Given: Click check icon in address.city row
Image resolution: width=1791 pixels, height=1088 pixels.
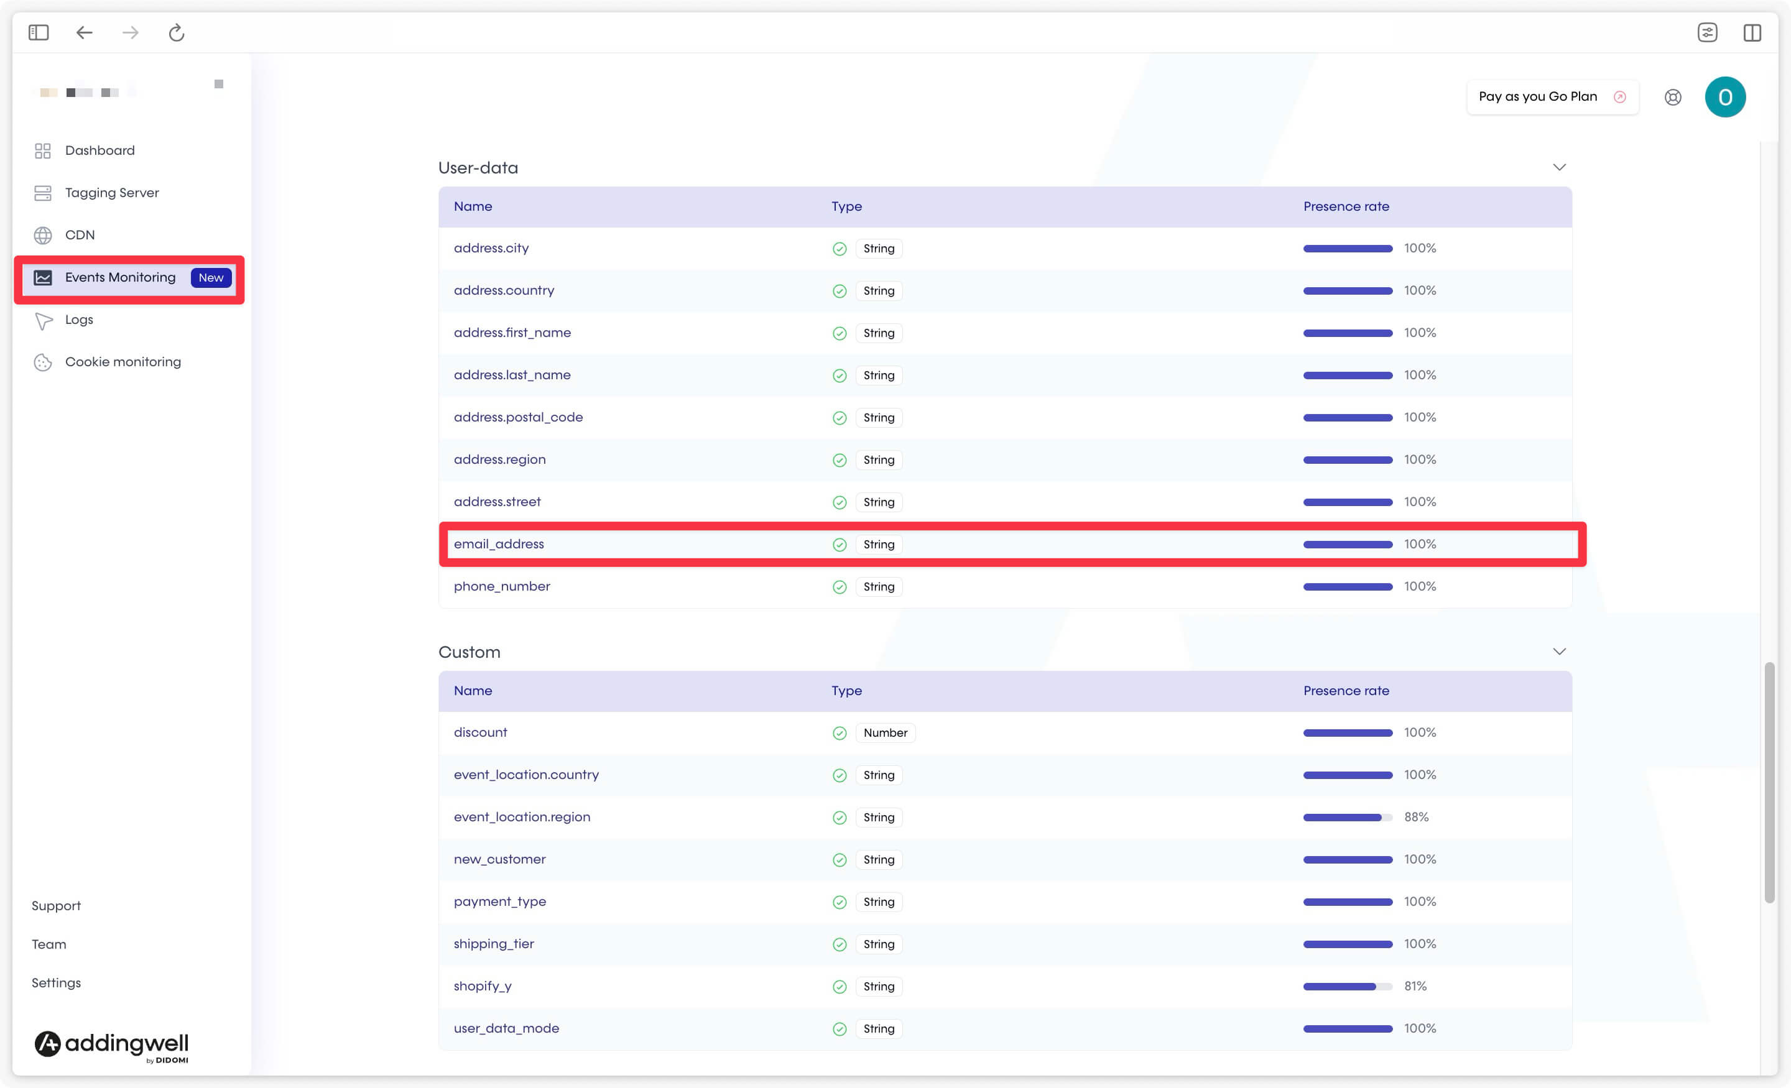Looking at the screenshot, I should (840, 249).
